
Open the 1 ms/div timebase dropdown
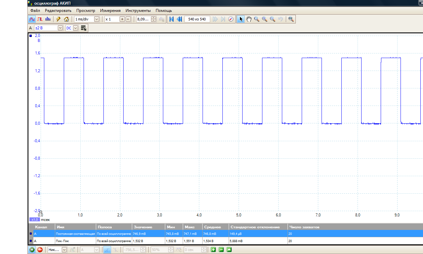coord(96,19)
